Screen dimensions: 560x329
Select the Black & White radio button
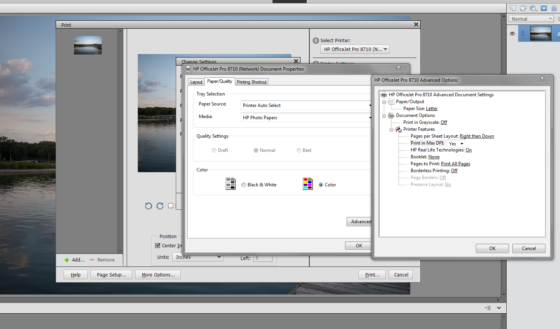pyautogui.click(x=244, y=185)
